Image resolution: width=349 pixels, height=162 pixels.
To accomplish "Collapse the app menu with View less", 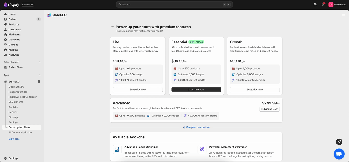I will point(14,139).
